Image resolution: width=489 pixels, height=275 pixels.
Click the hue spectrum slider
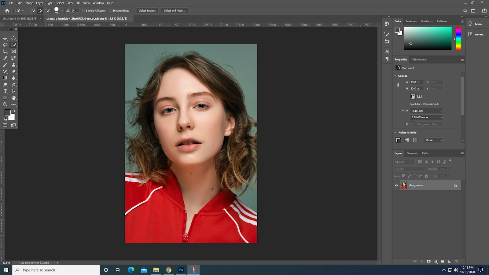(458, 38)
